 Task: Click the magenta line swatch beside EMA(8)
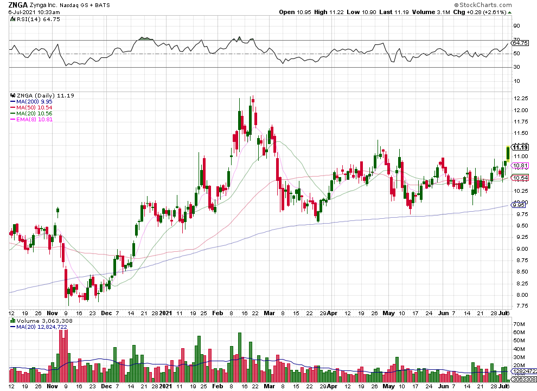[12, 120]
